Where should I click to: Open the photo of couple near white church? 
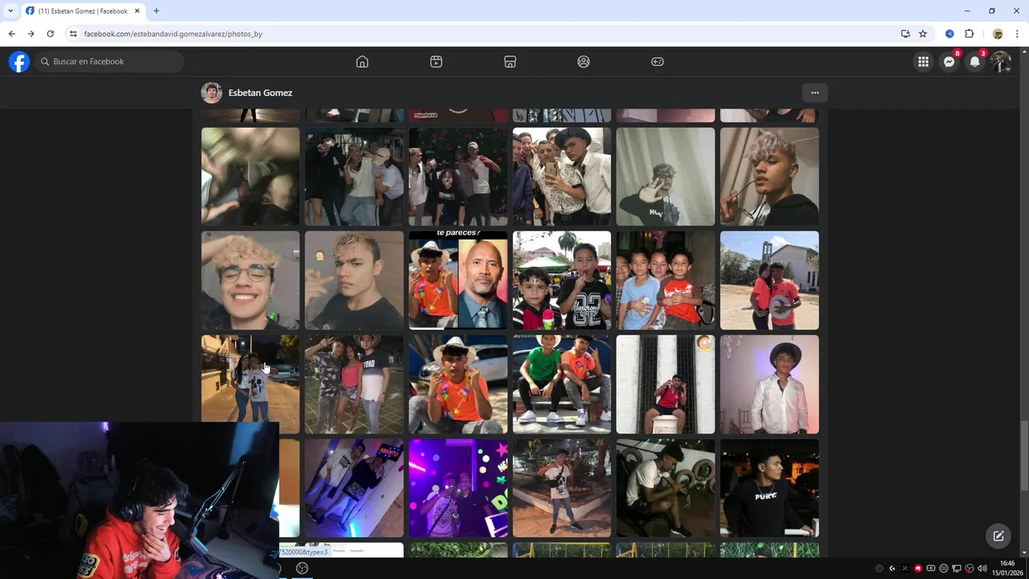point(769,281)
